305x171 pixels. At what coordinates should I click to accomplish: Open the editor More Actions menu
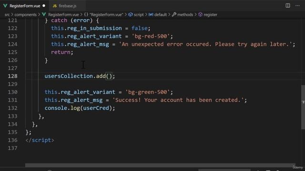click(x=297, y=6)
